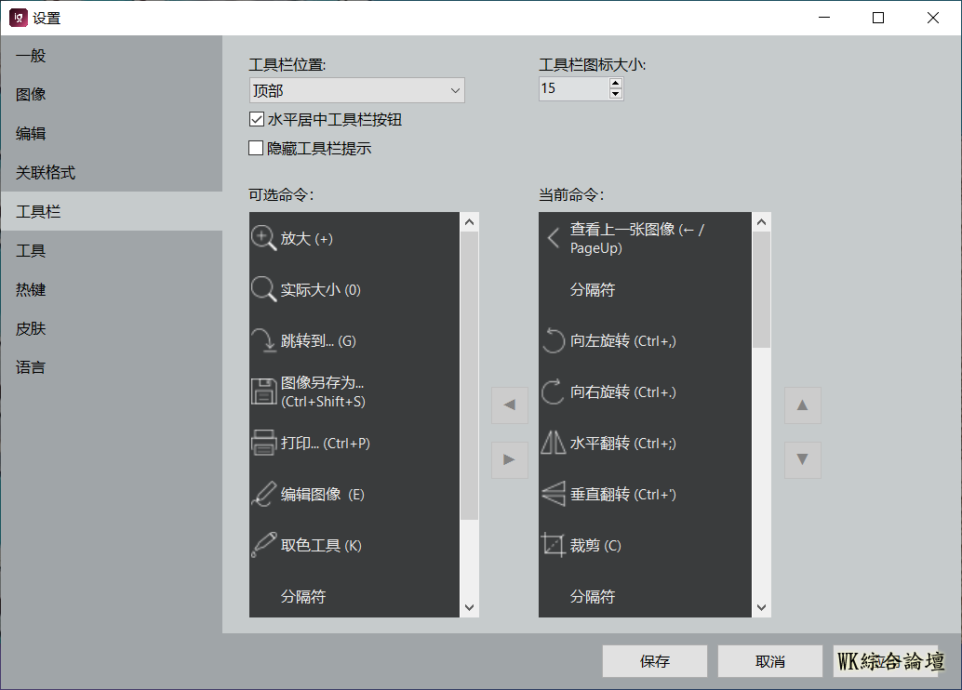The width and height of the screenshot is (962, 690).
Task: Enable 隐藏工具栏提示 checkbox
Action: (x=257, y=148)
